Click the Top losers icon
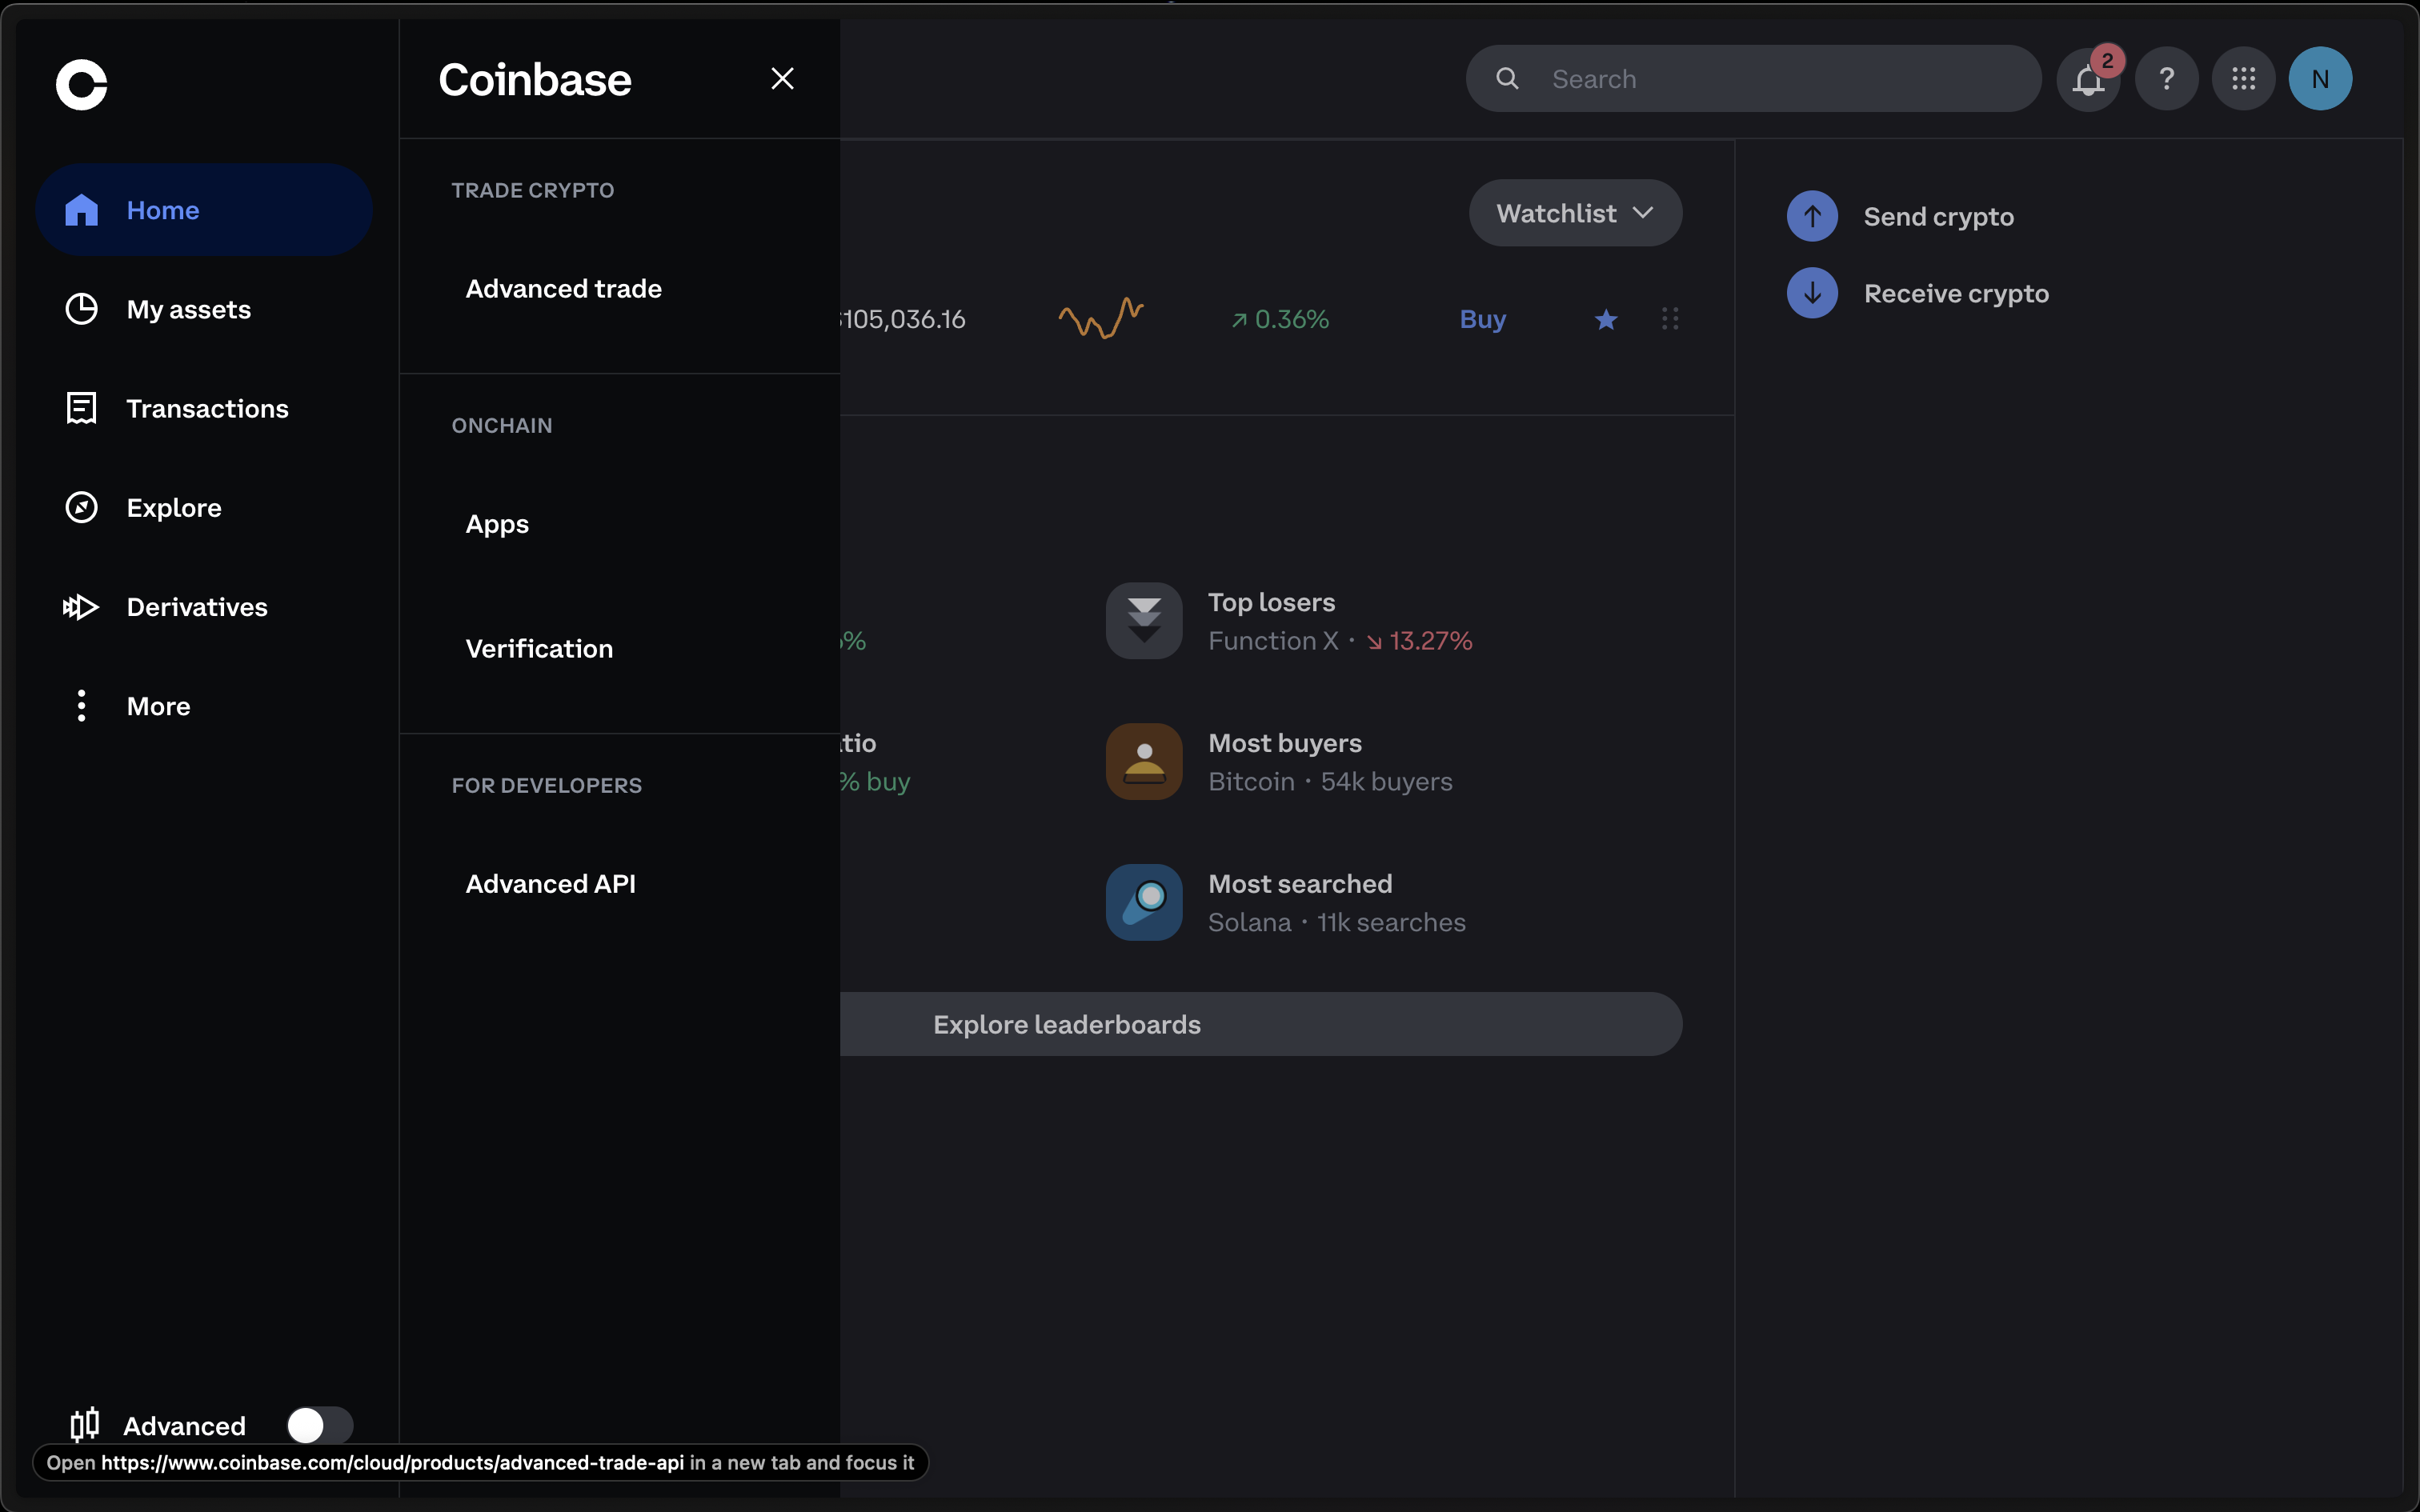 1144,621
